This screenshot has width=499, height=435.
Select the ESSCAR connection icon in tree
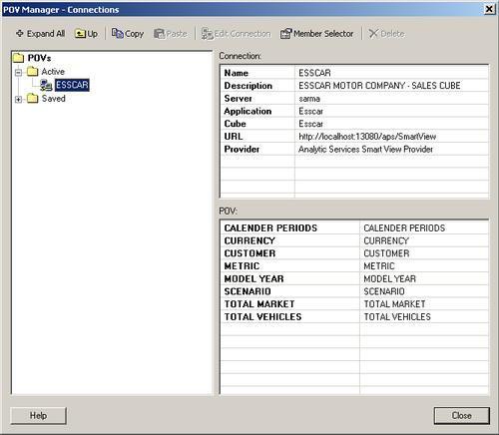(46, 85)
